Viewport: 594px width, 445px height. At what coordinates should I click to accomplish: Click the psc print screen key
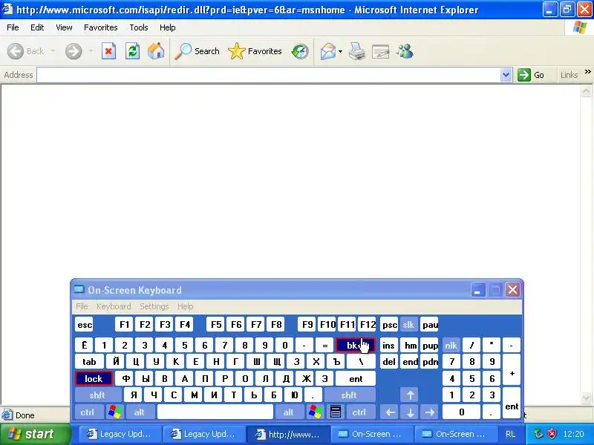click(x=389, y=325)
